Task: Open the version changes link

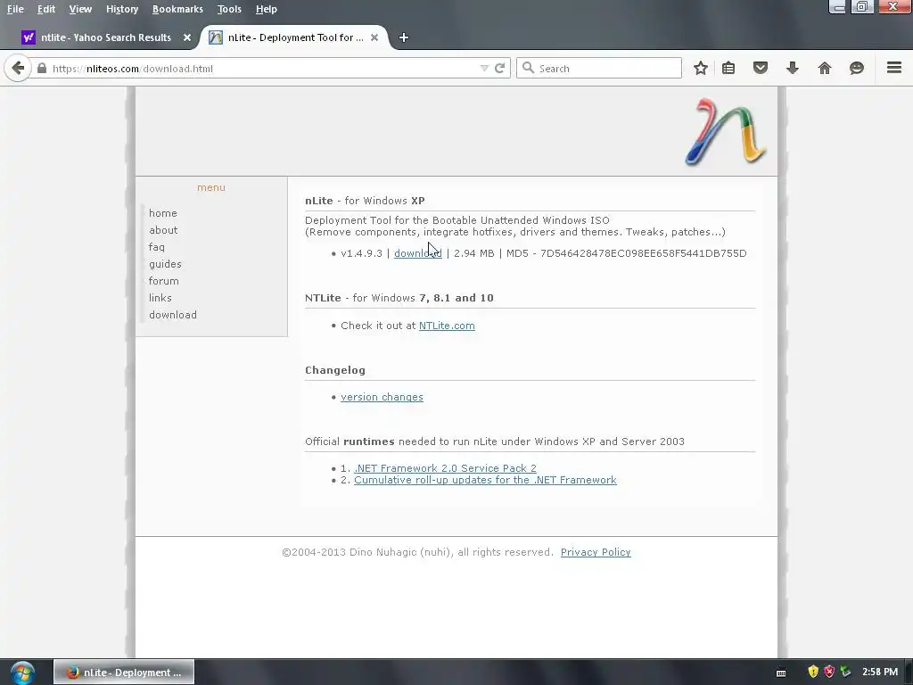Action: 382,397
